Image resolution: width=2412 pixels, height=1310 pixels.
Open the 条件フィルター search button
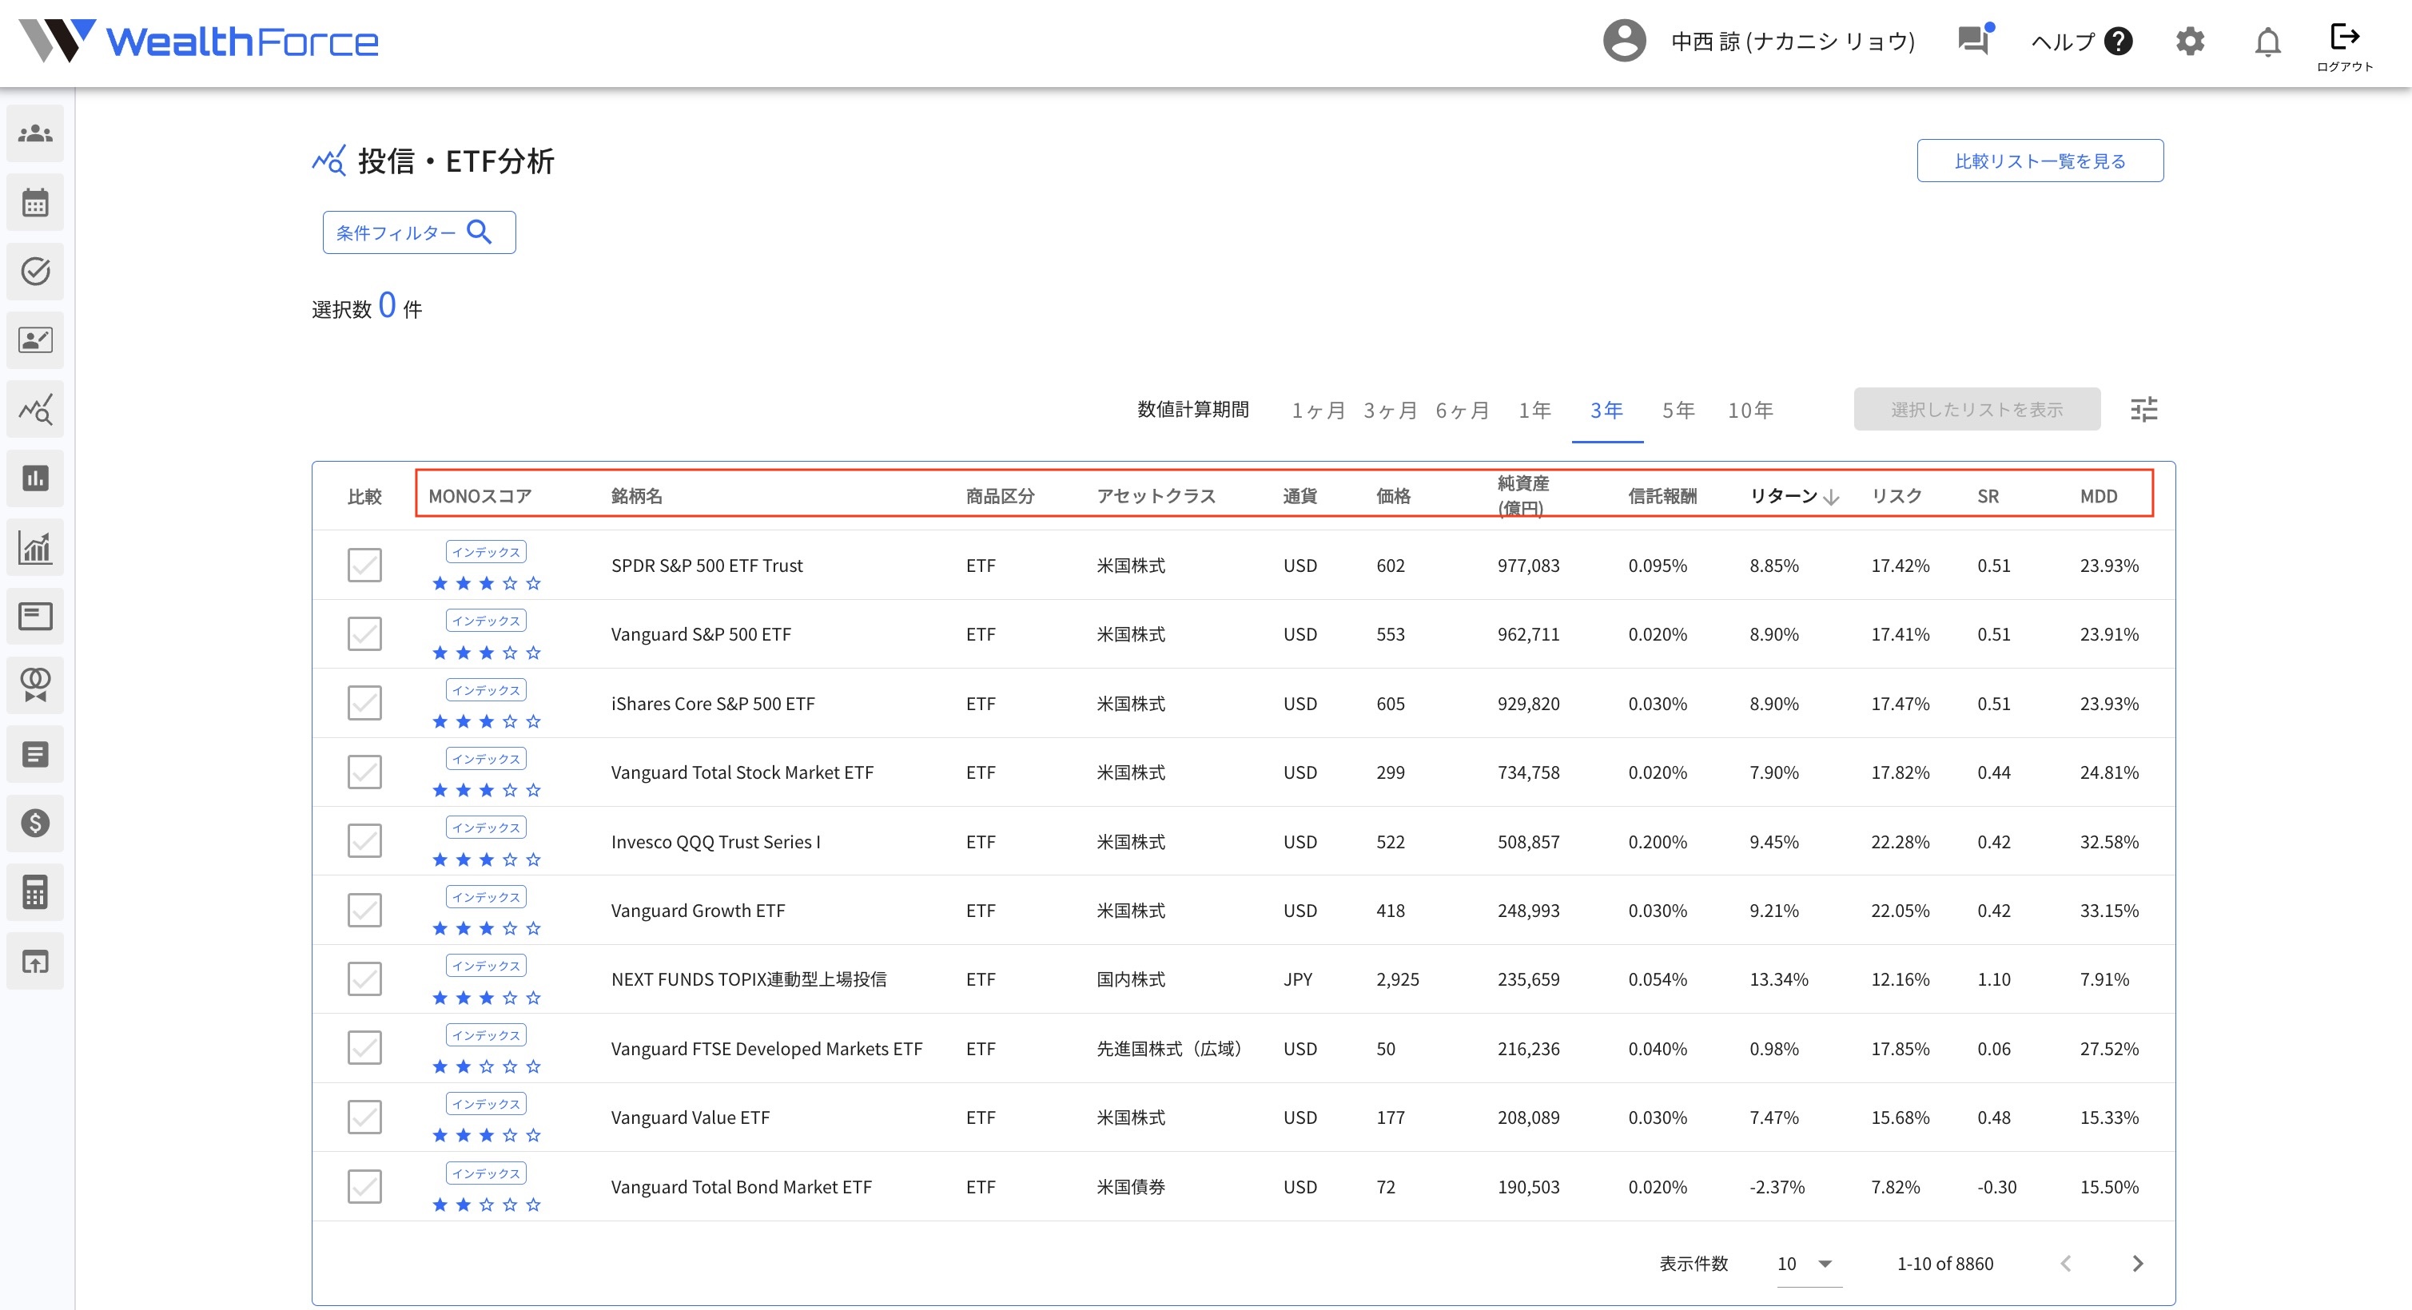(419, 233)
